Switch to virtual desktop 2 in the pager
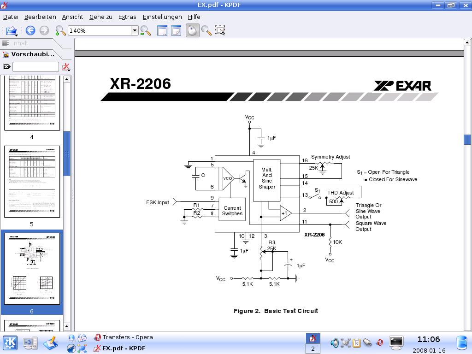This screenshot has height=354, width=472. 313,348
